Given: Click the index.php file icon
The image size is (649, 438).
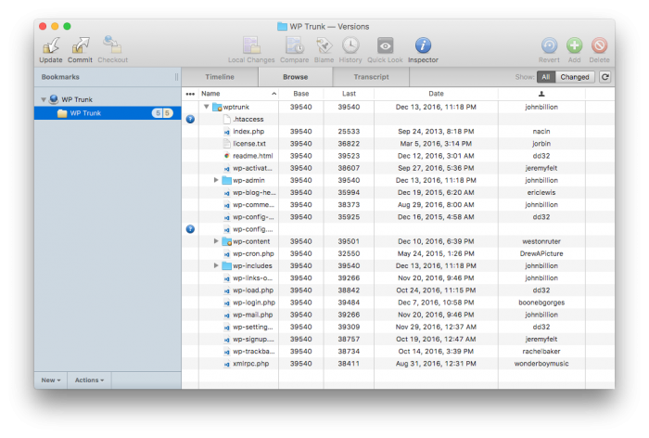Looking at the screenshot, I should coord(227,132).
